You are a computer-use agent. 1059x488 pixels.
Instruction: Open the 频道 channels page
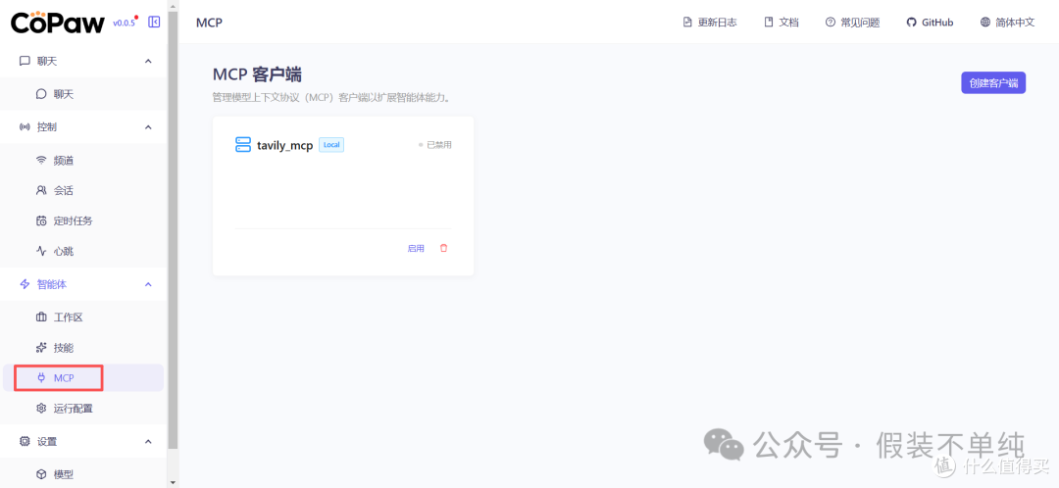83,161
